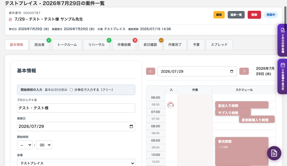Expand the 会場 dropdown showing テストプレイス

[76, 163]
